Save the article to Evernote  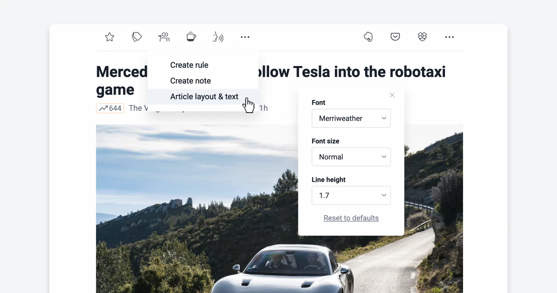coord(368,37)
